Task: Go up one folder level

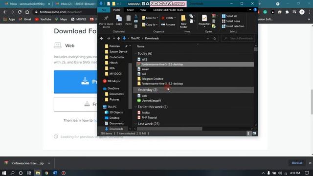Action: [119, 38]
